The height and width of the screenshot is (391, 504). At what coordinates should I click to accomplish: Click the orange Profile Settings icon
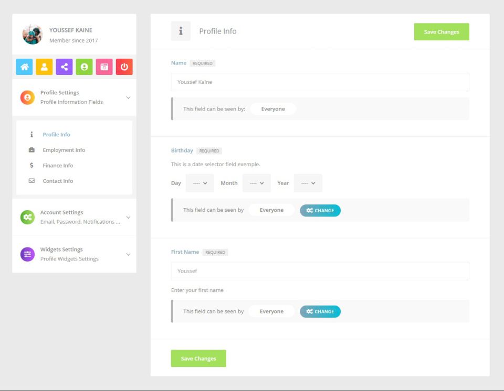click(x=27, y=97)
